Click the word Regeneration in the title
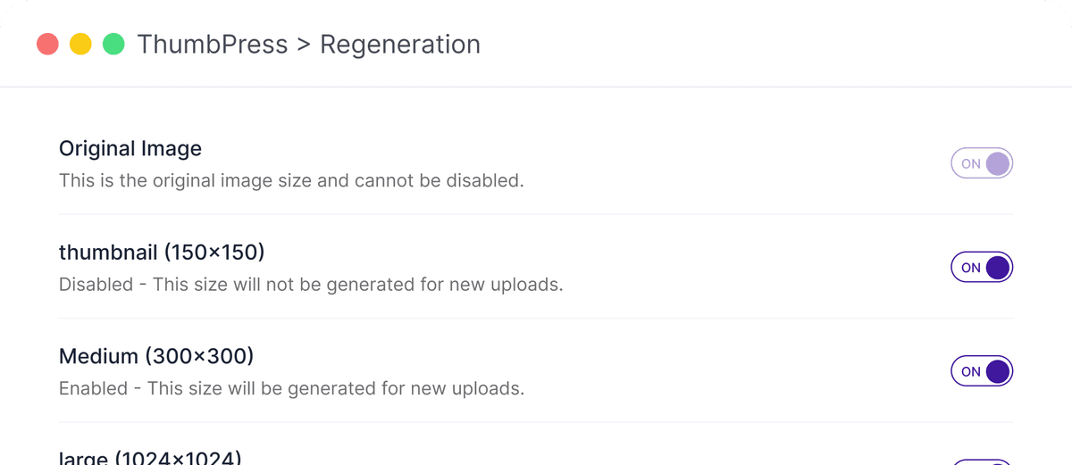This screenshot has width=1072, height=465. tap(400, 44)
